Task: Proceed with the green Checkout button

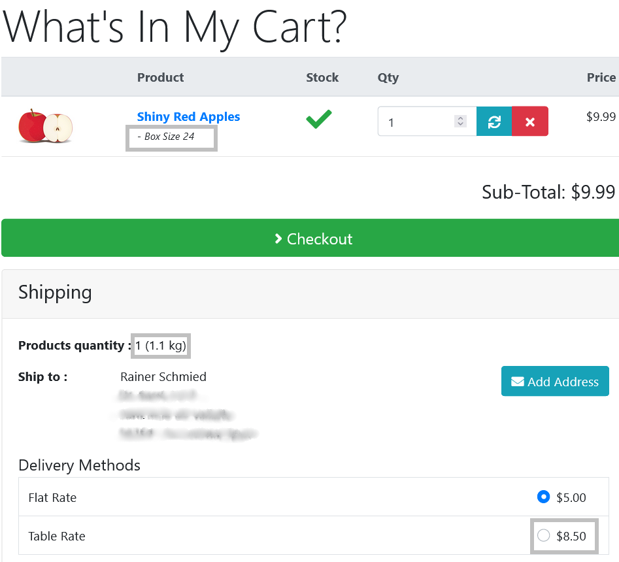Action: coord(310,238)
